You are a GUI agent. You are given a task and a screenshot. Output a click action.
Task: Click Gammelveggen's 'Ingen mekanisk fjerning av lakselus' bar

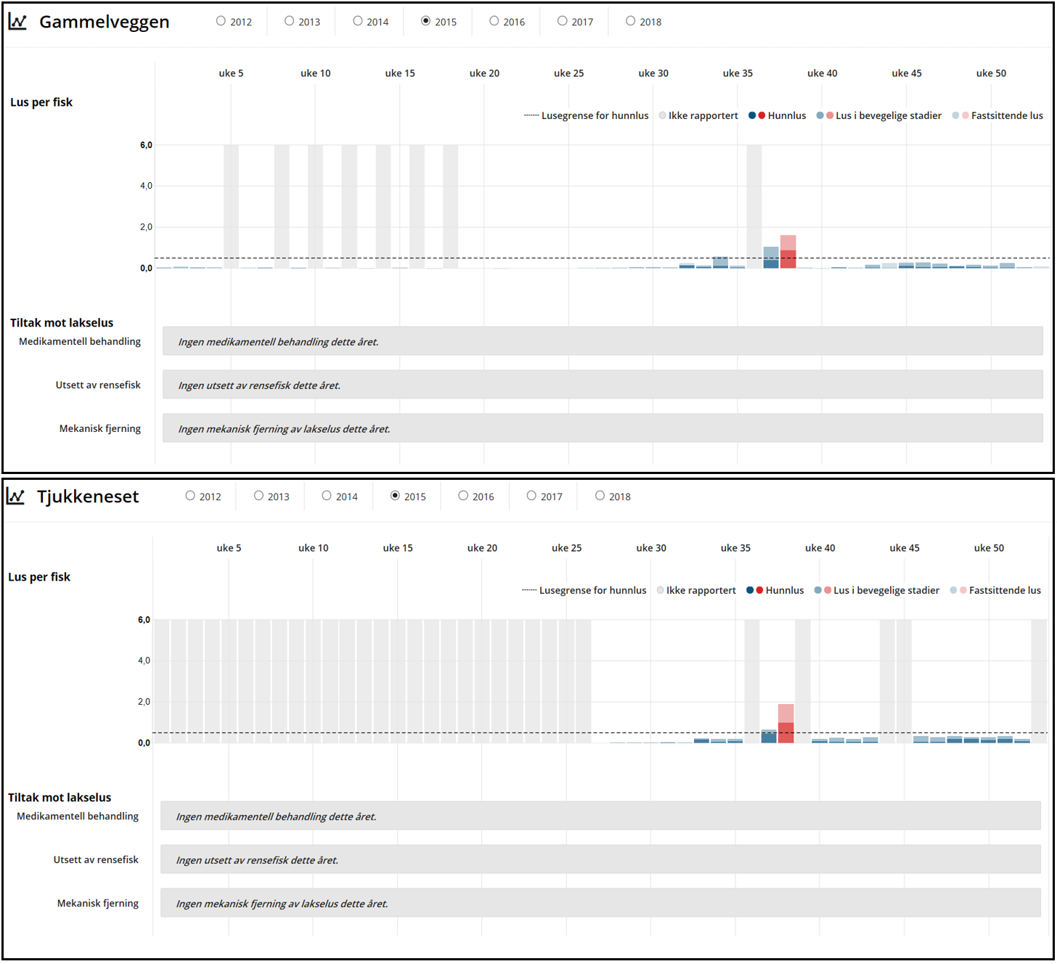tap(603, 428)
